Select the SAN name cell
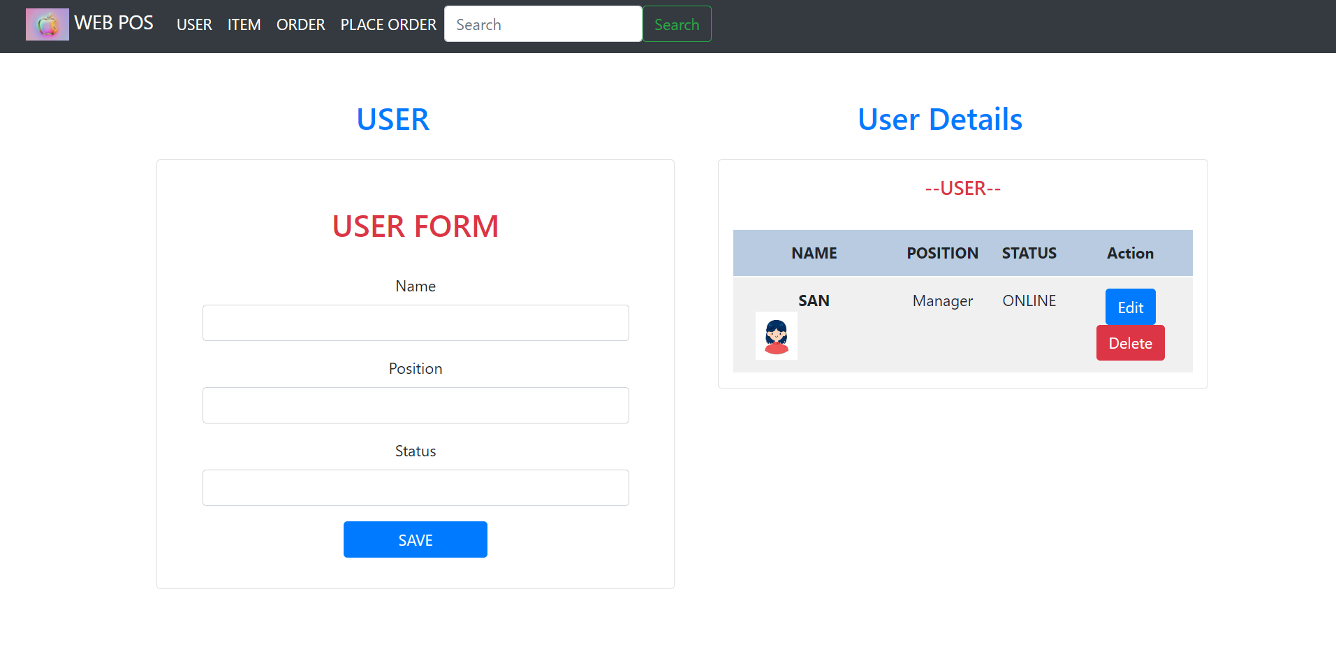The height and width of the screenshot is (645, 1336). coord(814,301)
